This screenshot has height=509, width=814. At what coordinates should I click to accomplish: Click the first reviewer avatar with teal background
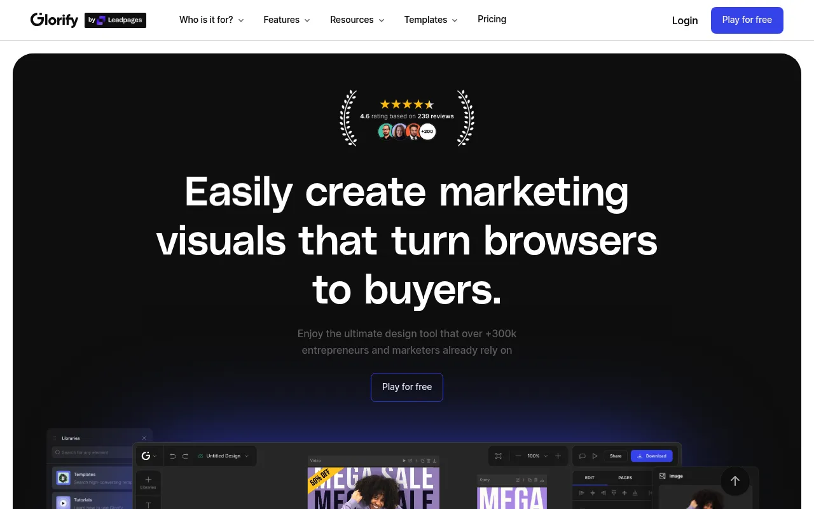coord(385,132)
